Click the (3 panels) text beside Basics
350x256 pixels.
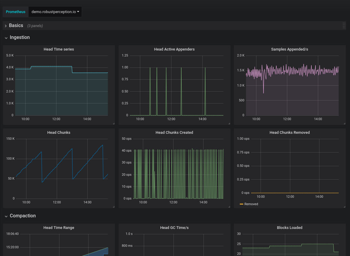(x=35, y=26)
